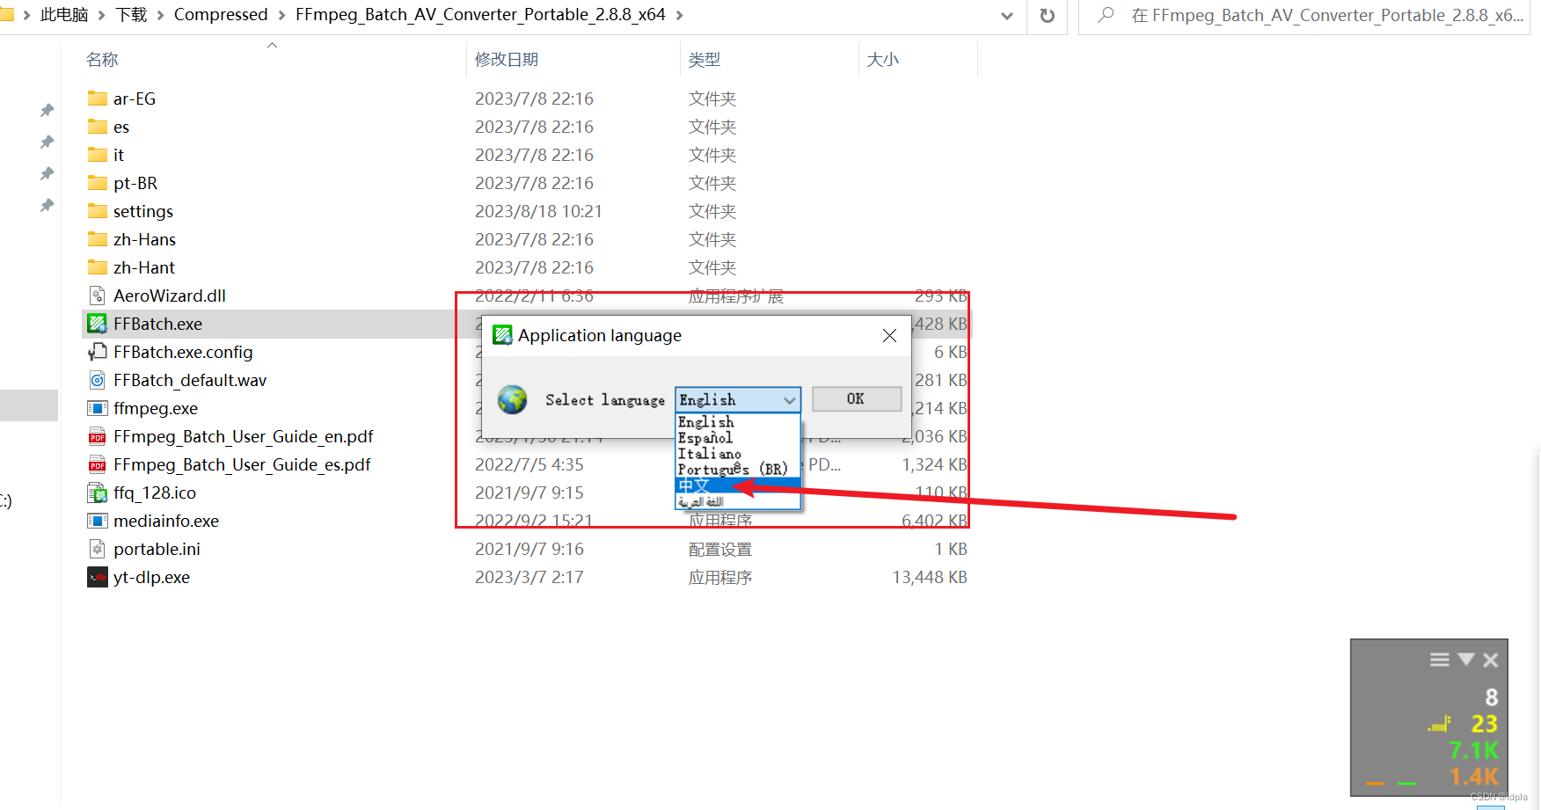This screenshot has height=810, width=1541.
Task: Click the FFBatch_default.wav audio file icon
Action: [97, 380]
